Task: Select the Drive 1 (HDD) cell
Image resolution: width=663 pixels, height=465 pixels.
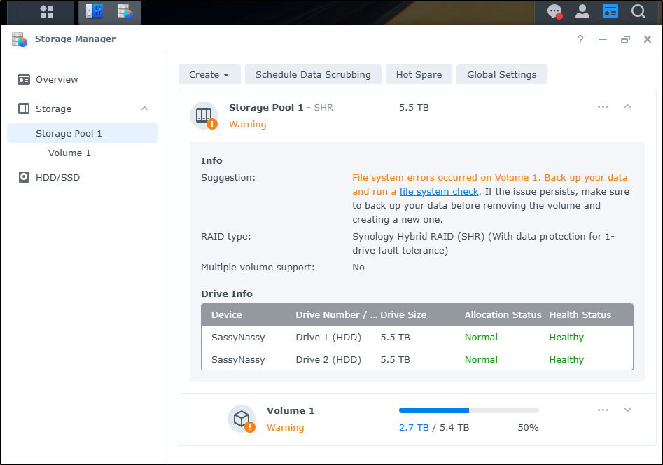Action: point(328,338)
